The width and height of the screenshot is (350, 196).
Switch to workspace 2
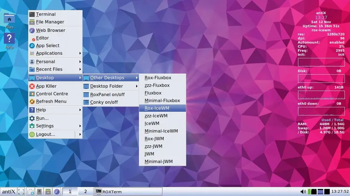[85, 191]
